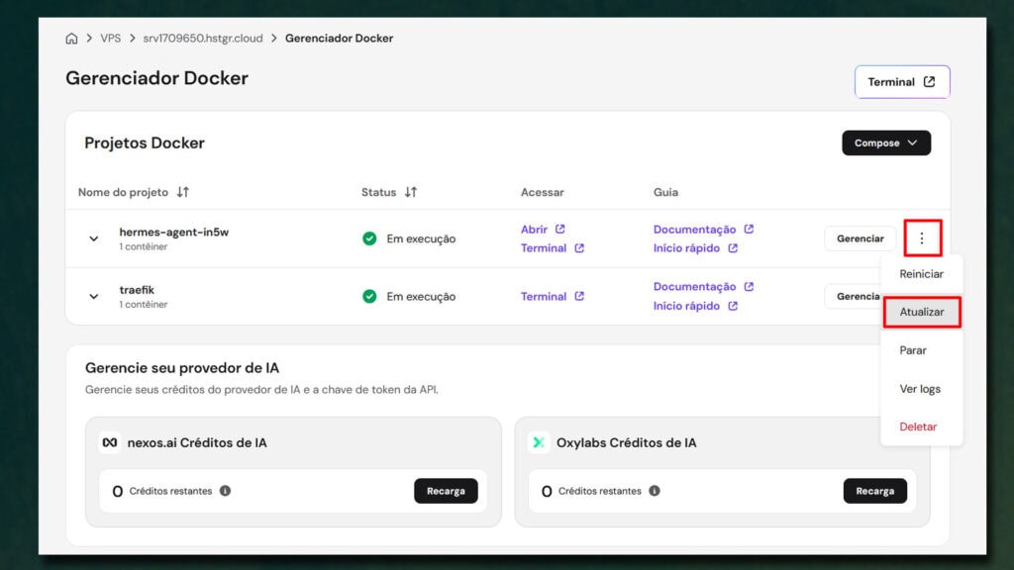This screenshot has height=570, width=1014.
Task: Click Gerenciar button for hermes-agent-in5w
Action: coord(861,238)
